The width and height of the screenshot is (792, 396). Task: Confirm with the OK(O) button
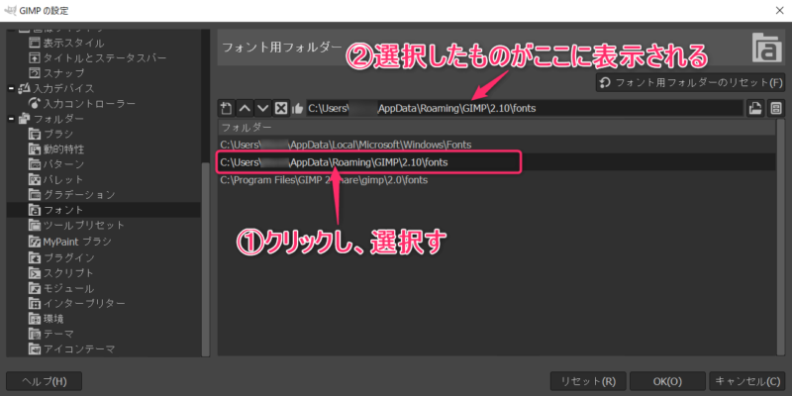pyautogui.click(x=667, y=381)
